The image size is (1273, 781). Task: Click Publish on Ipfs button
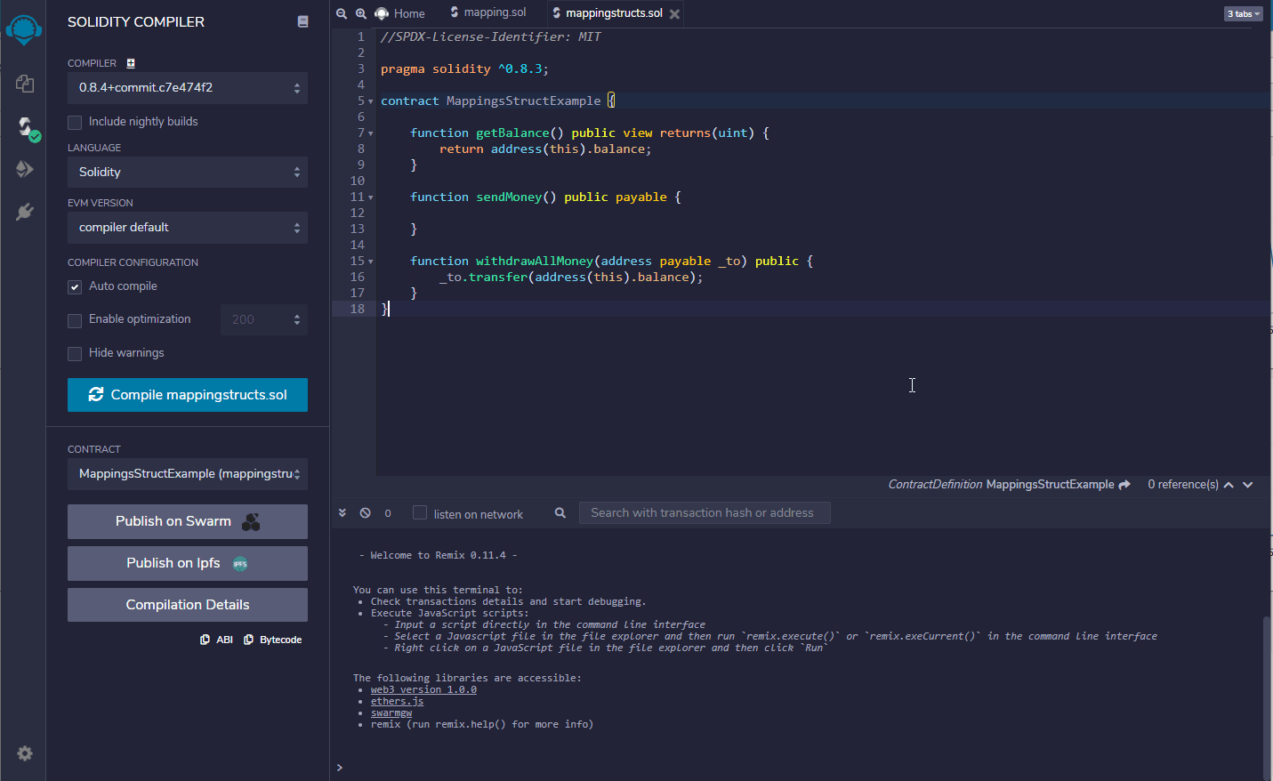click(188, 563)
